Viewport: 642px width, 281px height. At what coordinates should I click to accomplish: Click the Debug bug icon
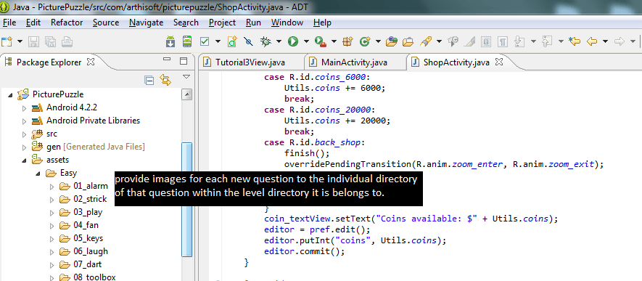[x=266, y=41]
